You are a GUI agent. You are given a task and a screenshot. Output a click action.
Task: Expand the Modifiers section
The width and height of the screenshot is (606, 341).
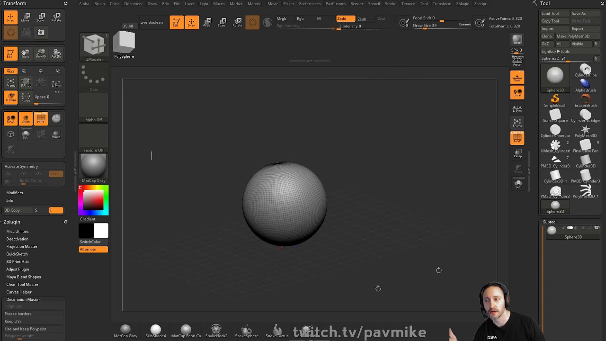click(14, 193)
